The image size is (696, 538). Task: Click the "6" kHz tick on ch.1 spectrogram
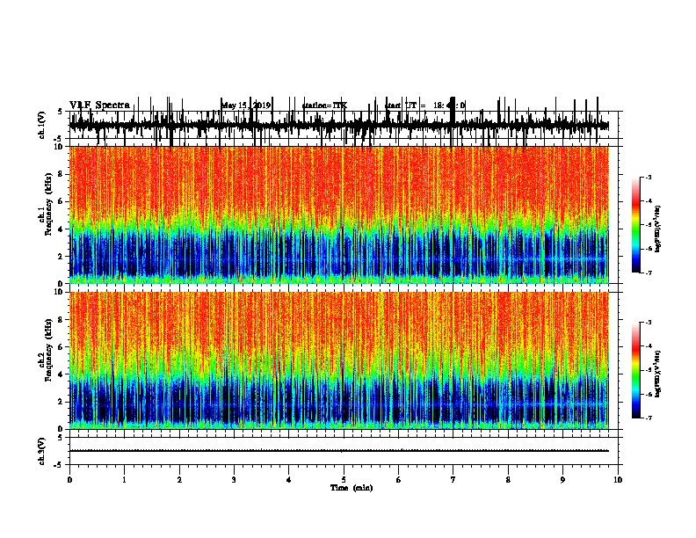click(x=62, y=201)
